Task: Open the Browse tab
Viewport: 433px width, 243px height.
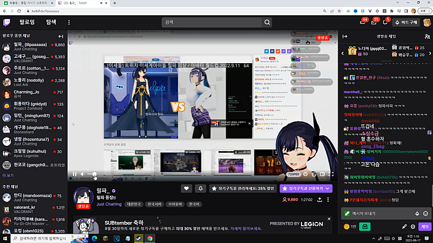Action: [x=51, y=22]
